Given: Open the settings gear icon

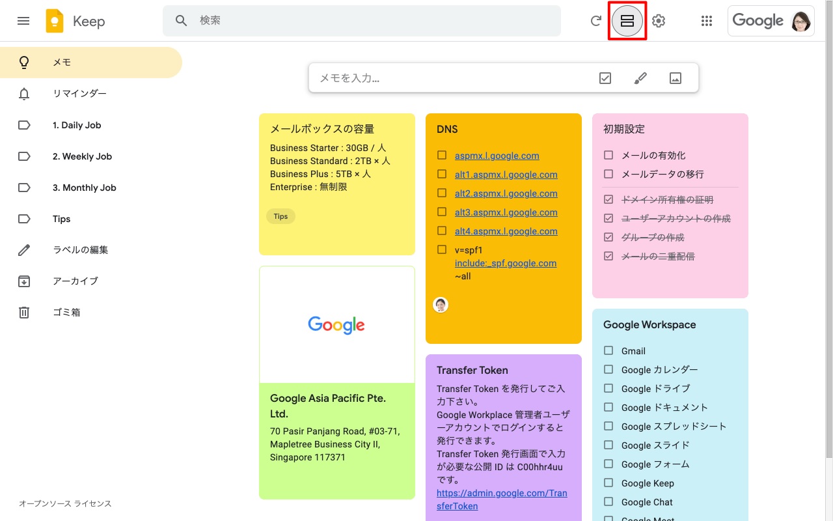Looking at the screenshot, I should tap(659, 21).
